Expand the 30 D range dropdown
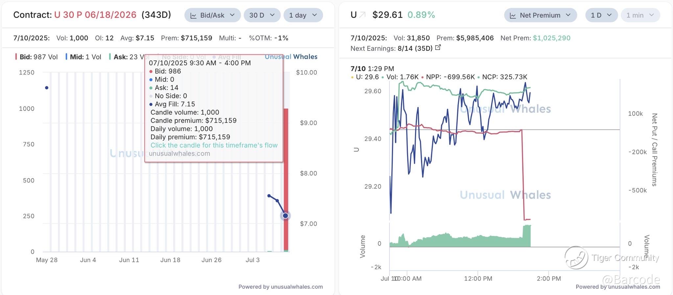 tap(262, 15)
